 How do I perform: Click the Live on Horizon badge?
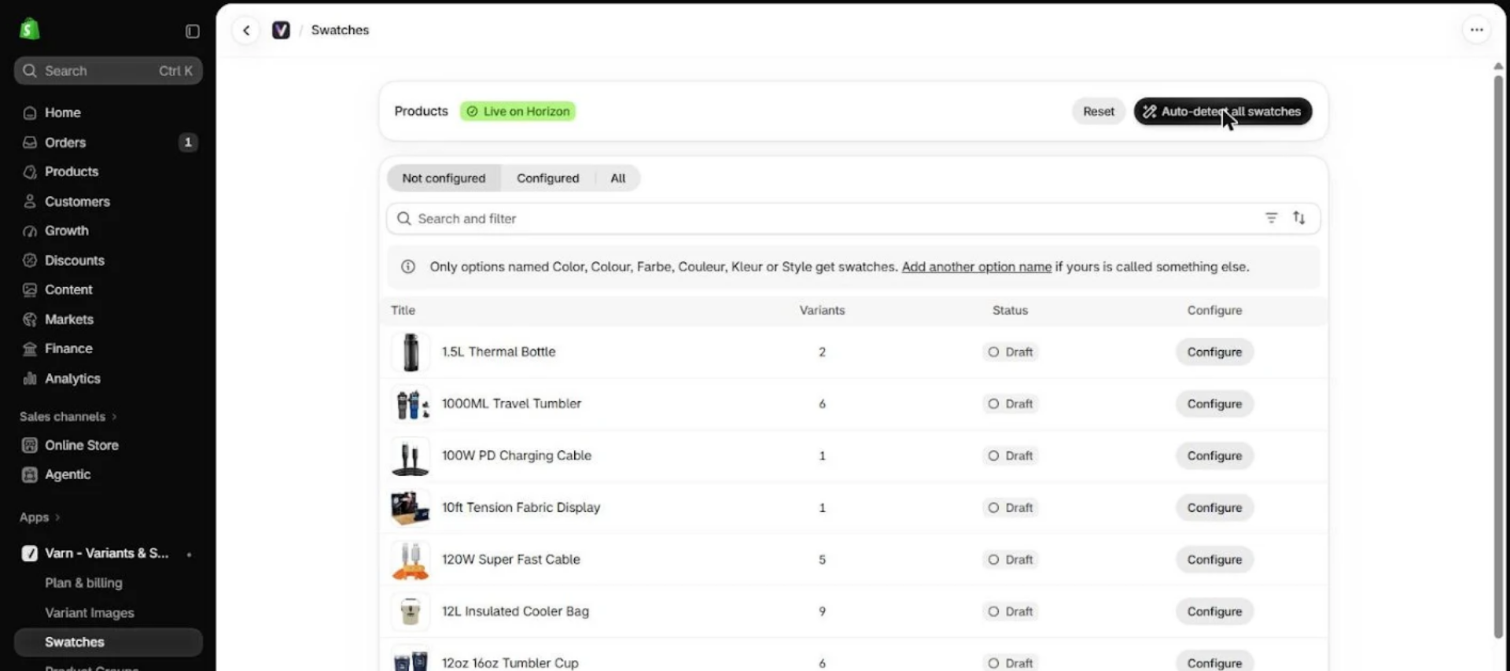click(x=517, y=112)
